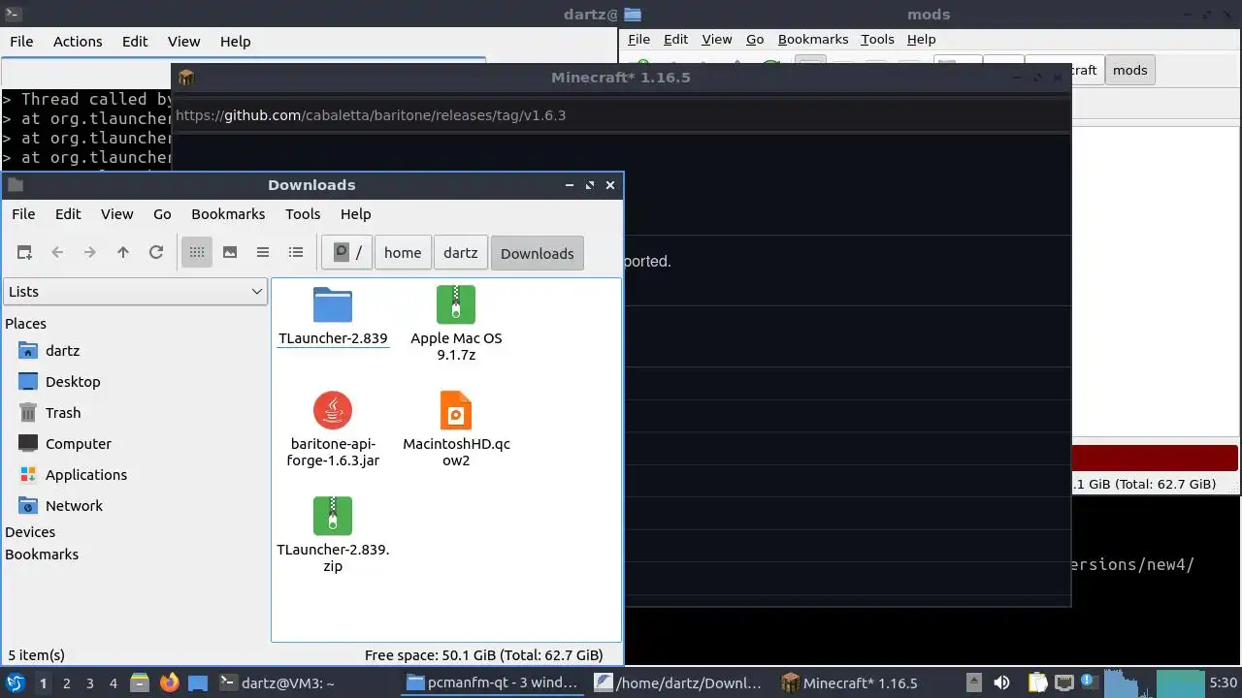This screenshot has width=1242, height=698.
Task: Click "5 item(s)" status bar text
Action: click(37, 655)
